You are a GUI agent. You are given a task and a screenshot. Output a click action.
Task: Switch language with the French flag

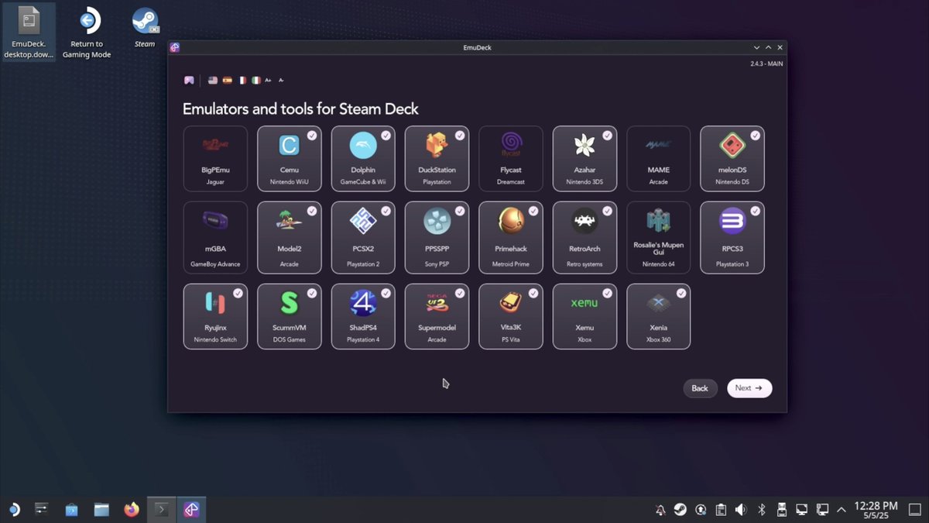point(242,80)
